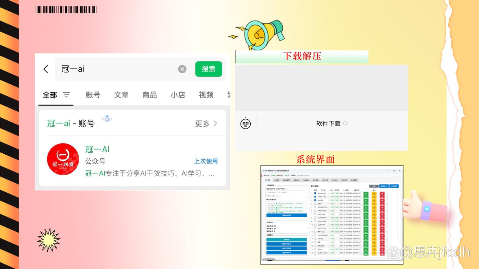Switch to the 视频 search tab

pyautogui.click(x=206, y=95)
